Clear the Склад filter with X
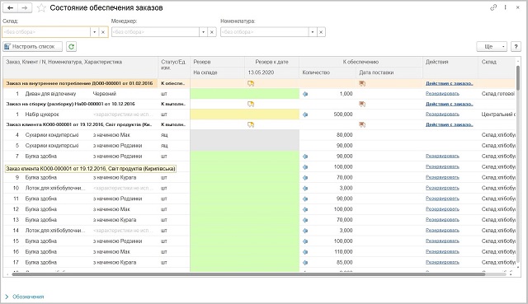This screenshot has width=528, height=304. click(x=103, y=32)
